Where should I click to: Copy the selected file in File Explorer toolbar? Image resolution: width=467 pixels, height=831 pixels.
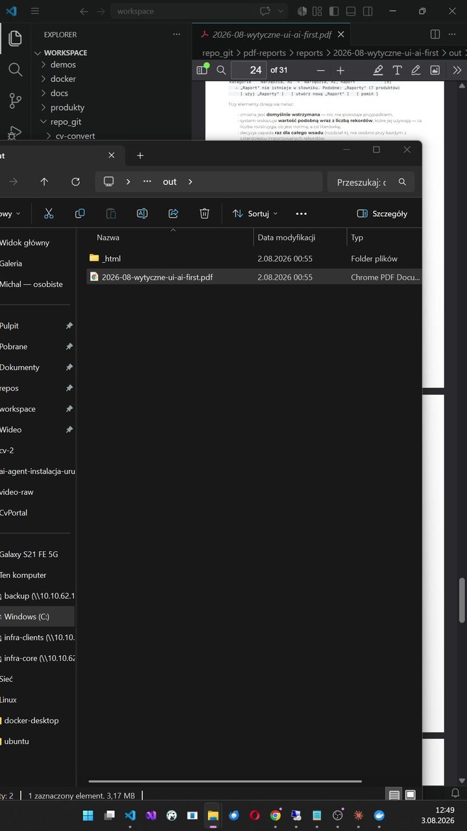point(80,214)
